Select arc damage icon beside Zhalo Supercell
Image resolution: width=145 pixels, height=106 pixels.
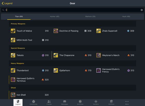tap(128, 31)
